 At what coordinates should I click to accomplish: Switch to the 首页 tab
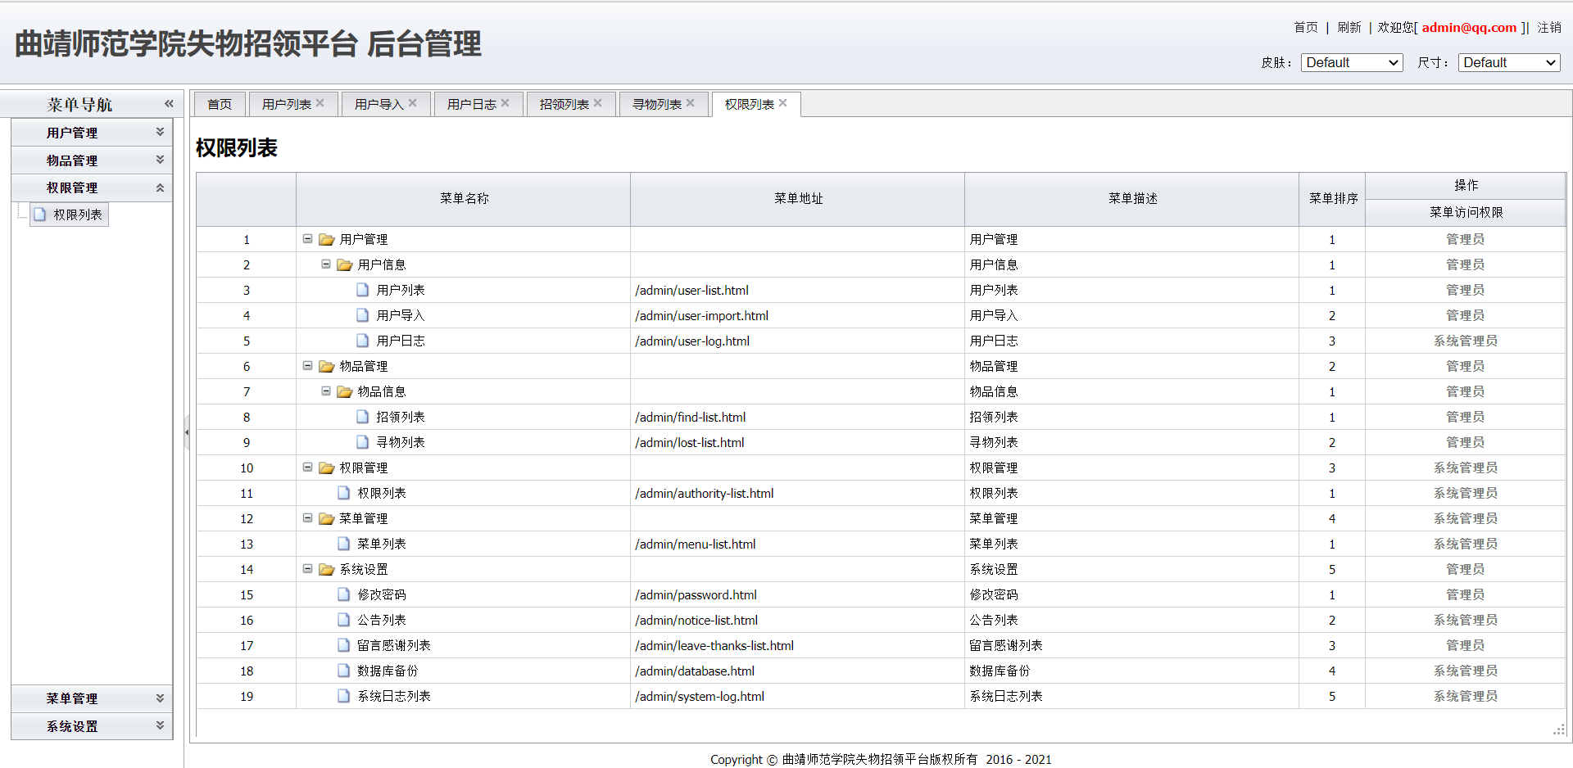click(x=220, y=104)
